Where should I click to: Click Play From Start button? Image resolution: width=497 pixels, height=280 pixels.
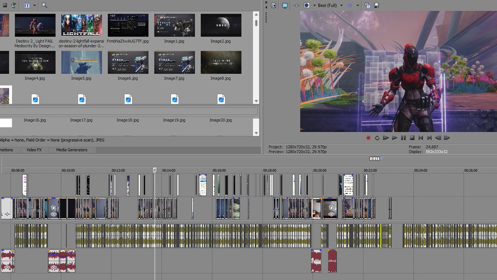(x=386, y=138)
